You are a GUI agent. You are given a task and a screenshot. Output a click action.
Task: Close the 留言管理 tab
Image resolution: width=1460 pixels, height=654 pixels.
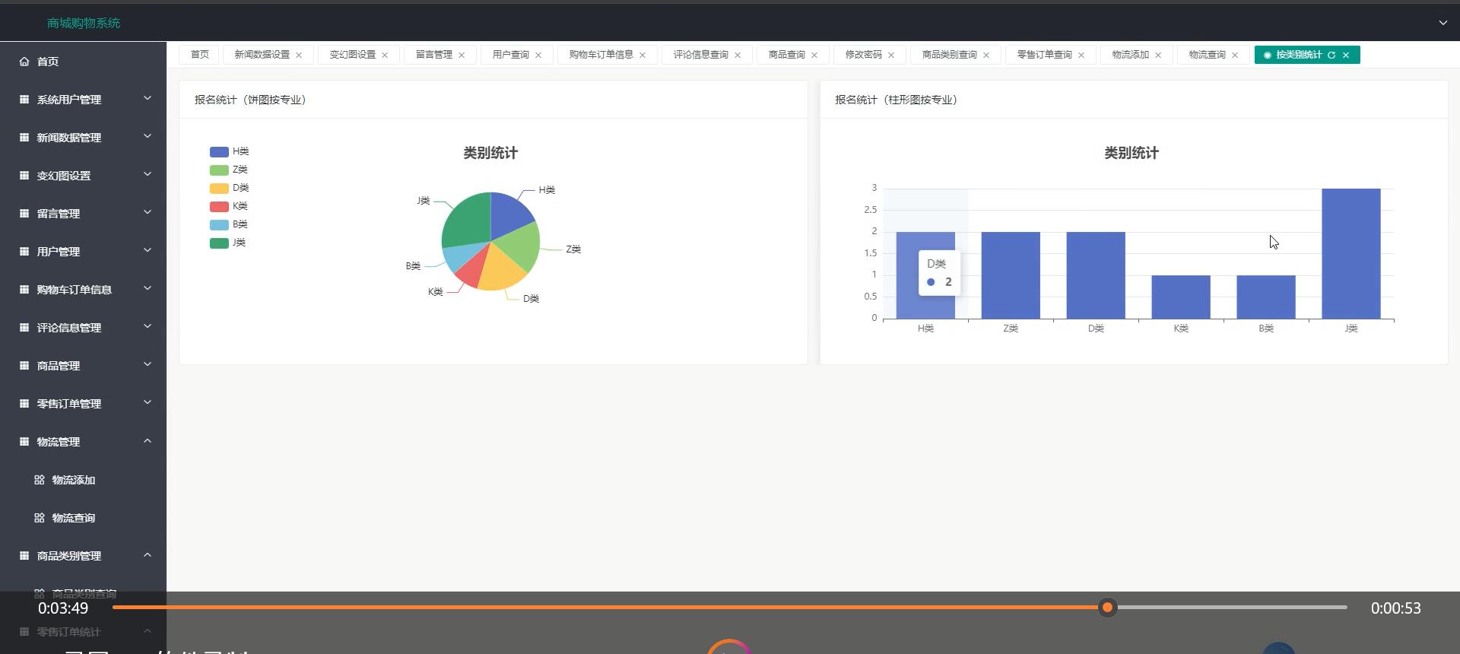(x=462, y=55)
